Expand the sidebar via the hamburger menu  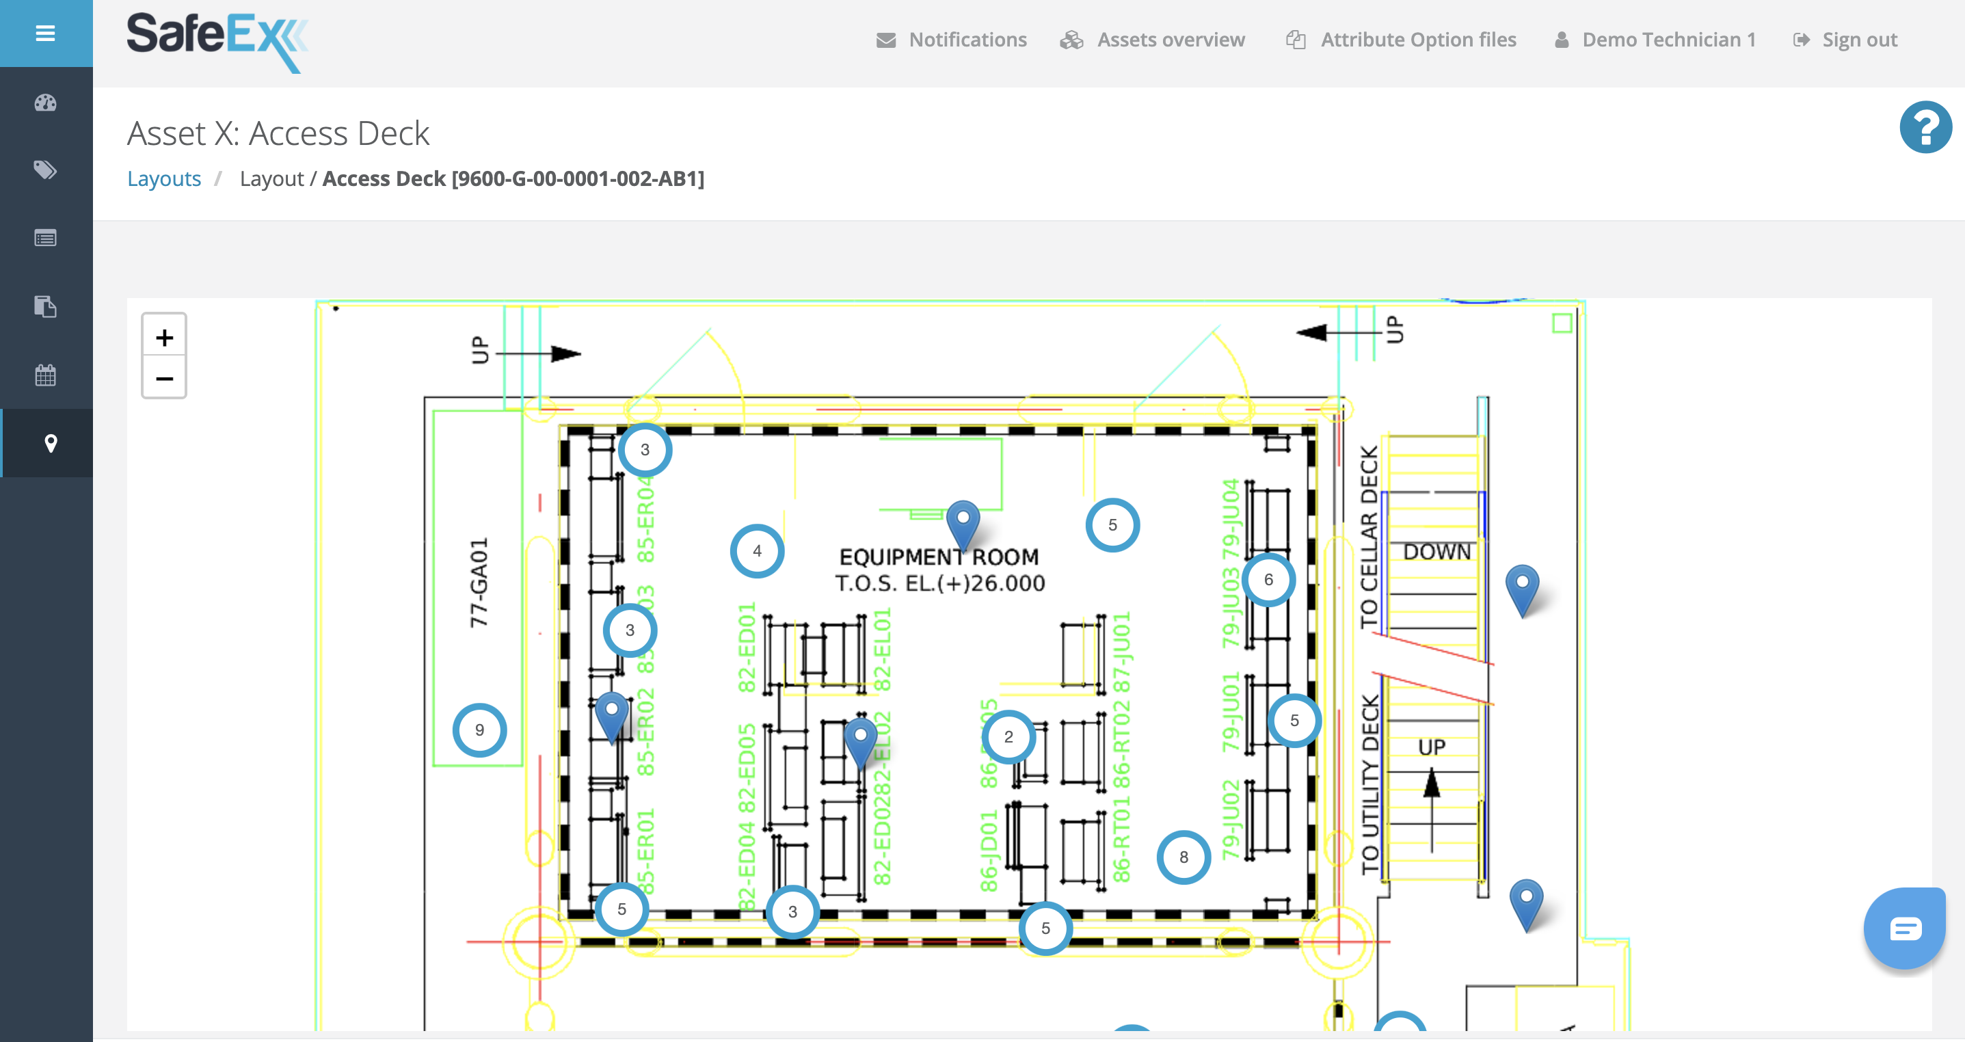(46, 33)
